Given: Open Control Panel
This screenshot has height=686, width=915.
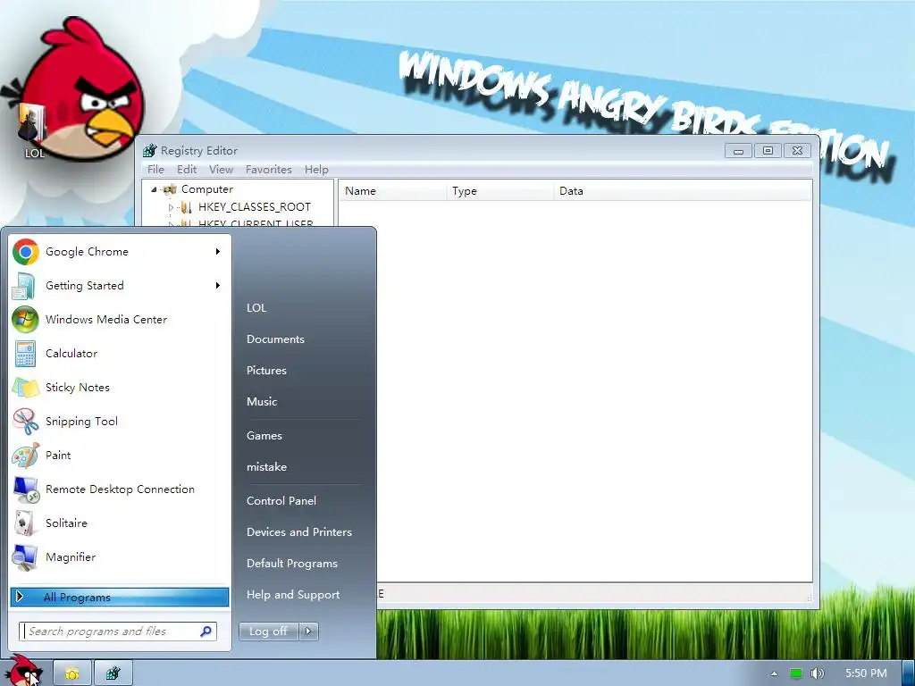Looking at the screenshot, I should pos(281,500).
